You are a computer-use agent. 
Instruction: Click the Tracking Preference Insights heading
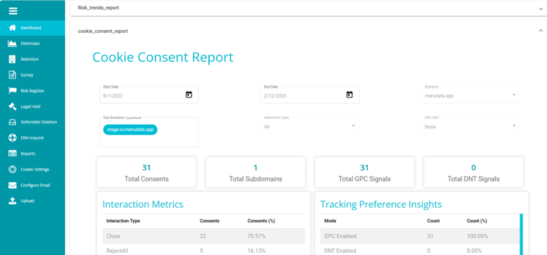coord(381,204)
